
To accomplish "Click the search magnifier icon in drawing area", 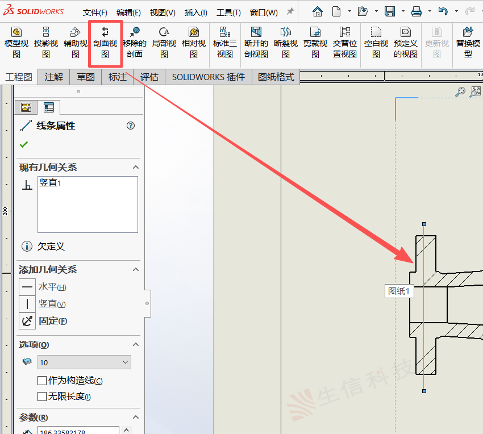I will [460, 92].
